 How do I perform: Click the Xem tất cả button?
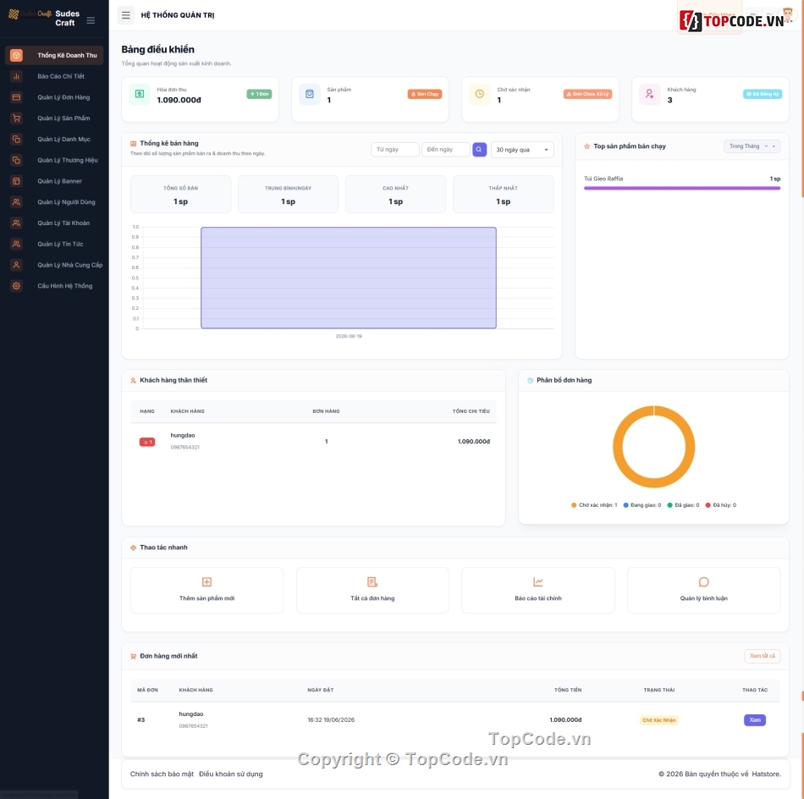(x=762, y=656)
